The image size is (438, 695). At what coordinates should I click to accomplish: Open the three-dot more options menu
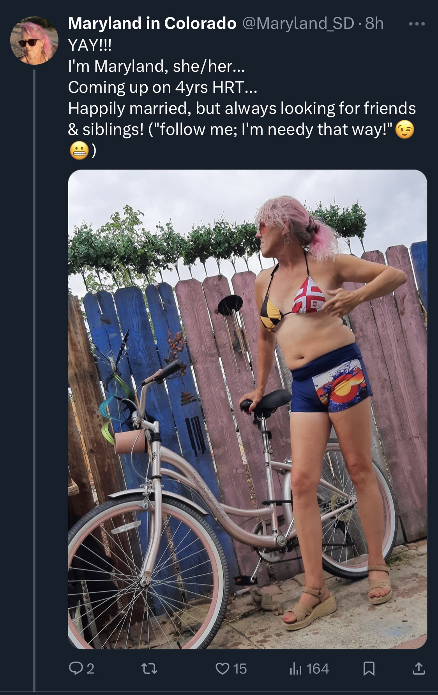click(417, 24)
